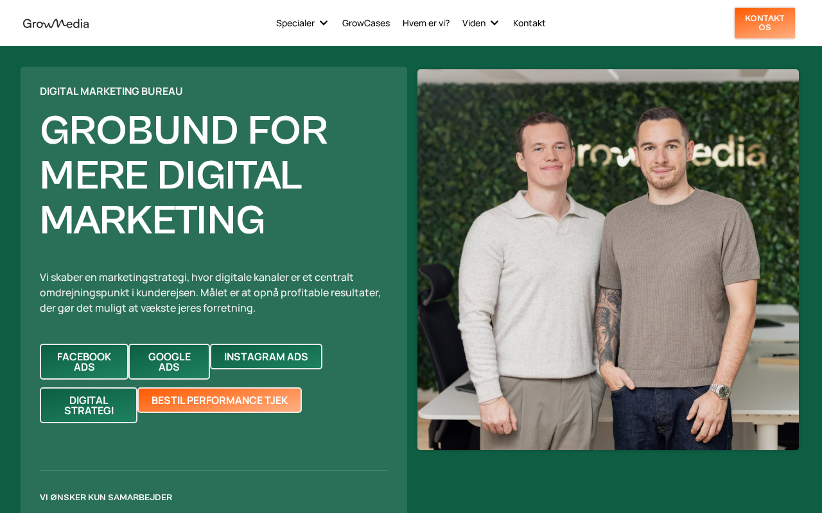
Task: Click the GrowMedia logo in header
Action: coord(56,23)
